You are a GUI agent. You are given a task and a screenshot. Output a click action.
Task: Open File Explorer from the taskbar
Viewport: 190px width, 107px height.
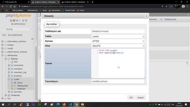[83, 104]
